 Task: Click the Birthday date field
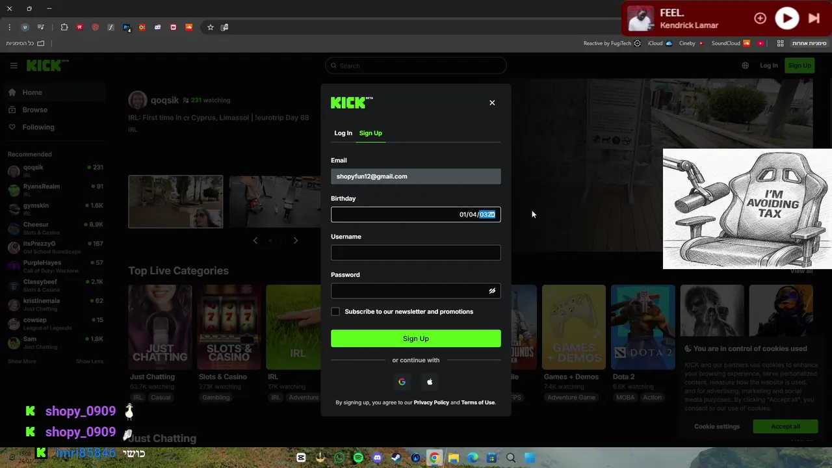(416, 214)
